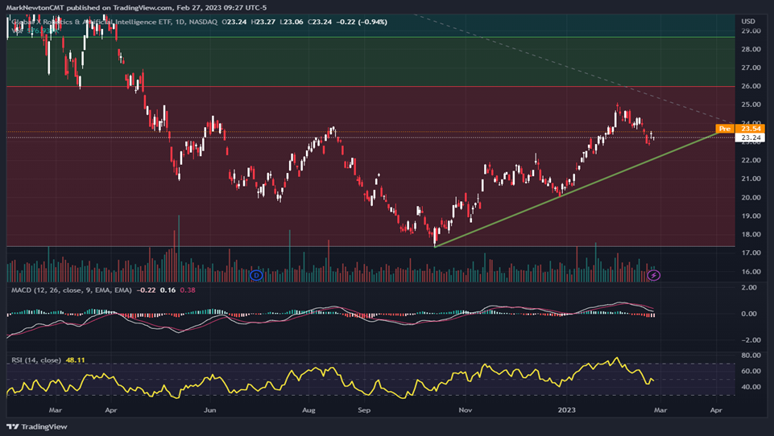Click the close value C23.24 in legend
Screen dimensions: 774x436
pyautogui.click(x=320, y=22)
